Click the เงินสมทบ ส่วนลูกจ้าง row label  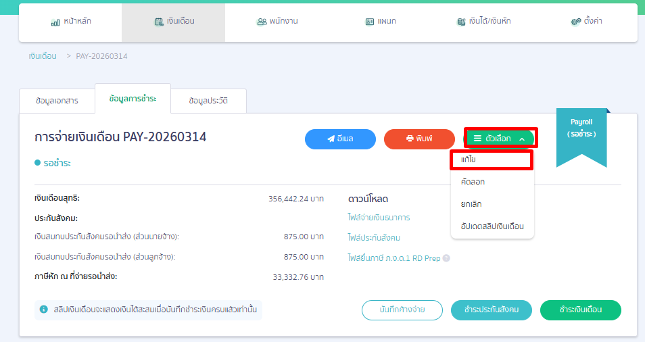click(x=105, y=257)
